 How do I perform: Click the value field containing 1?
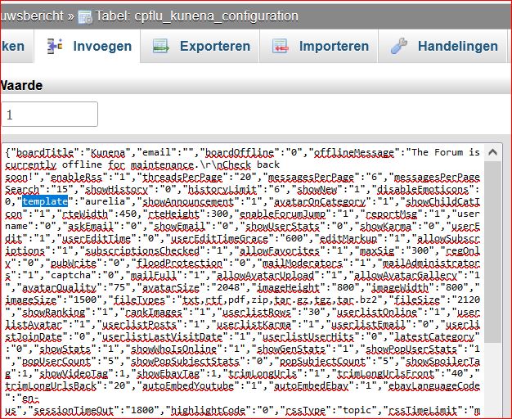(x=49, y=115)
